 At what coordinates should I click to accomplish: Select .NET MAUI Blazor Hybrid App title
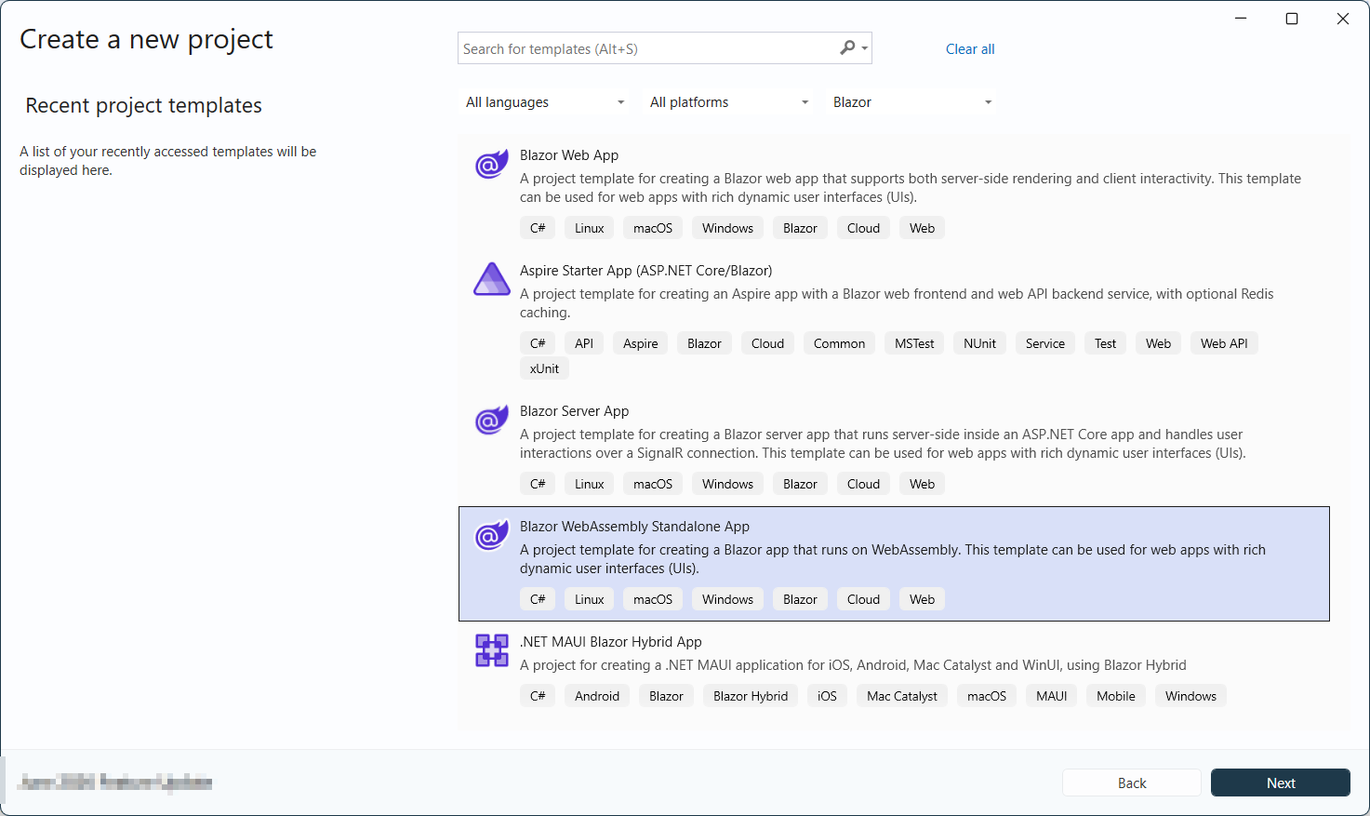(611, 642)
